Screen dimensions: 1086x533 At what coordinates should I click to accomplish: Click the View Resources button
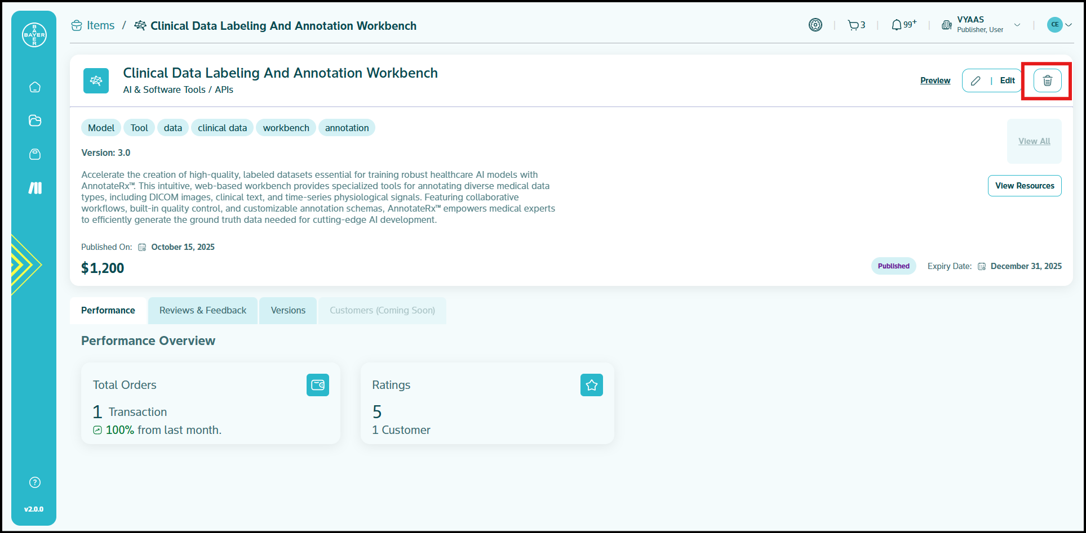coord(1024,186)
